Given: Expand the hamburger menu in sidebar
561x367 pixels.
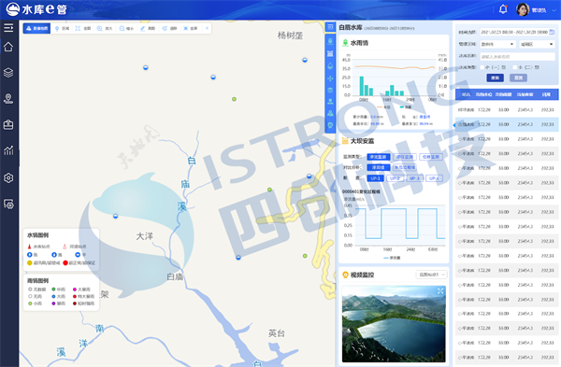Looking at the screenshot, I should point(8,27).
